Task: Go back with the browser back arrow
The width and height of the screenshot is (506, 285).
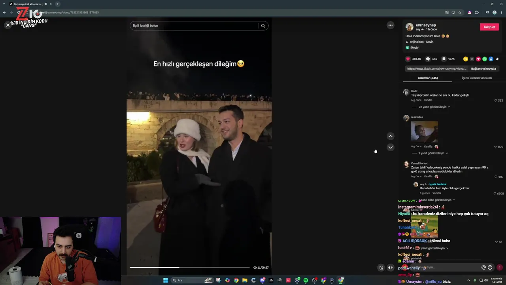Action: (4, 12)
